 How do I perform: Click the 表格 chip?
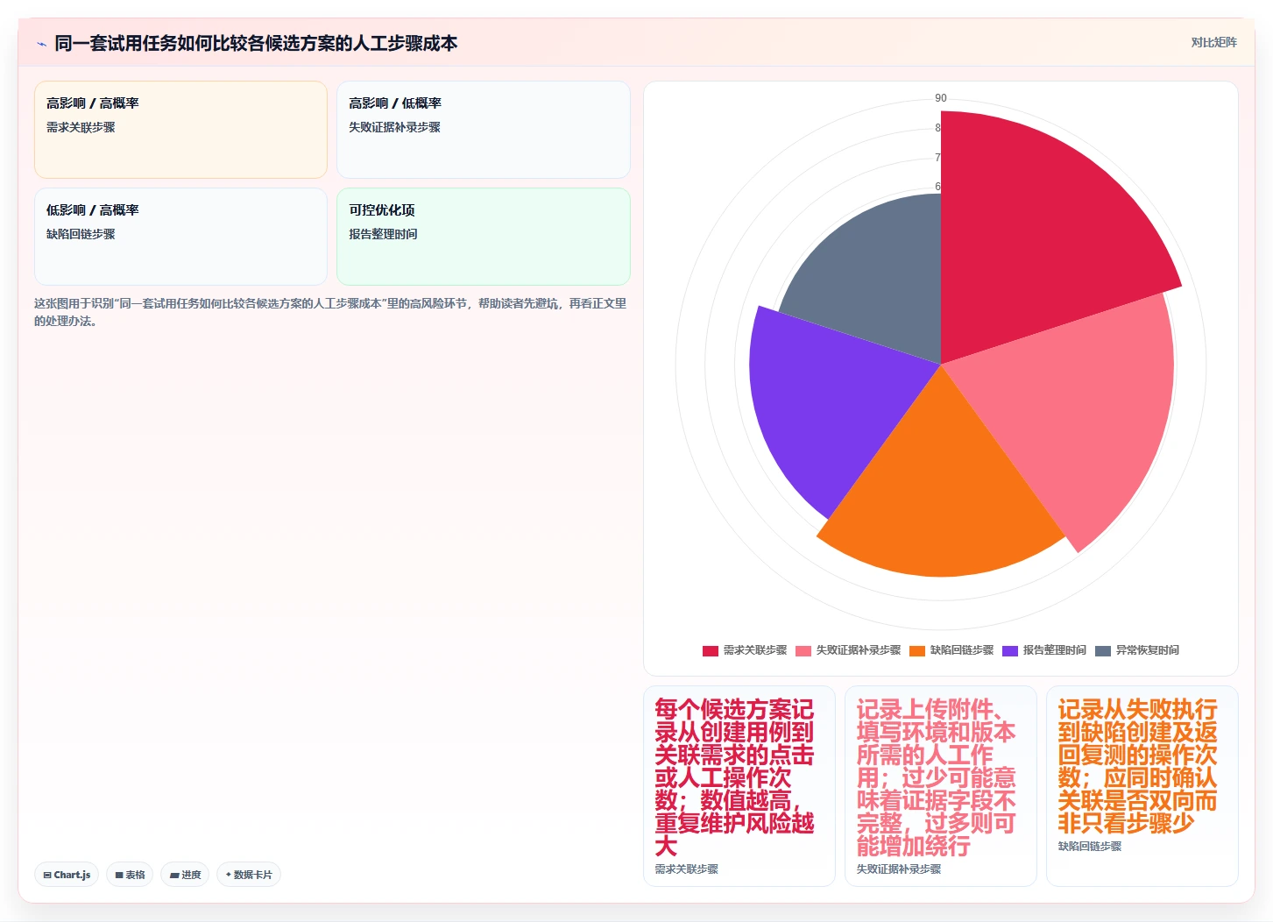click(130, 875)
